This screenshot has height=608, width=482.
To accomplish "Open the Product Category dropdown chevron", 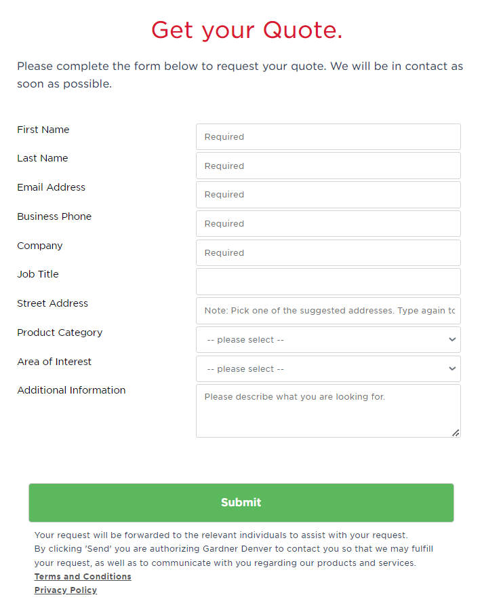I will [x=453, y=339].
